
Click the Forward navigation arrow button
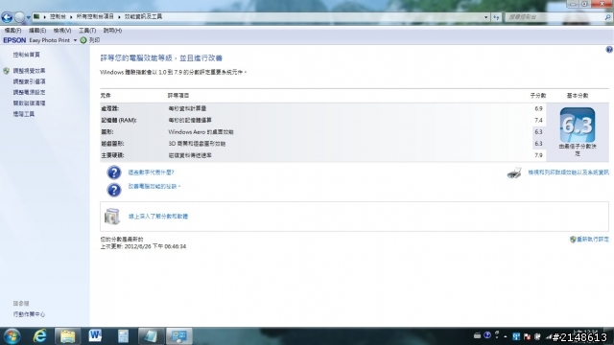[x=19, y=17]
